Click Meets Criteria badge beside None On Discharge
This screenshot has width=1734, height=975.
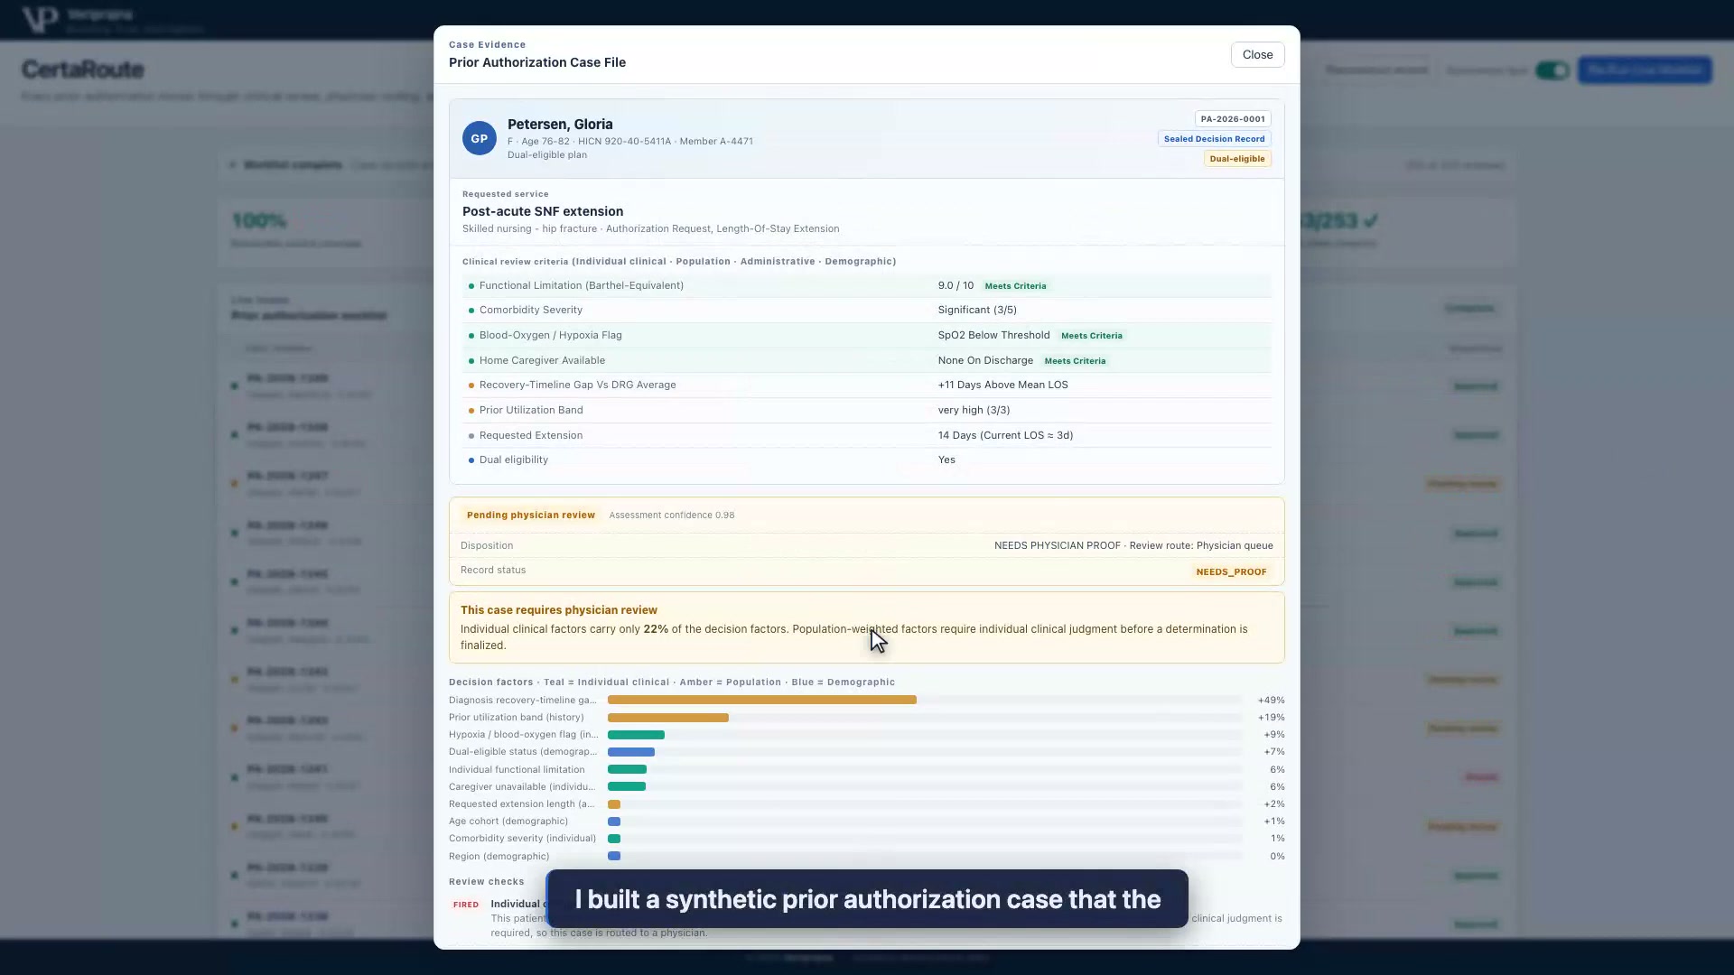coord(1075,361)
